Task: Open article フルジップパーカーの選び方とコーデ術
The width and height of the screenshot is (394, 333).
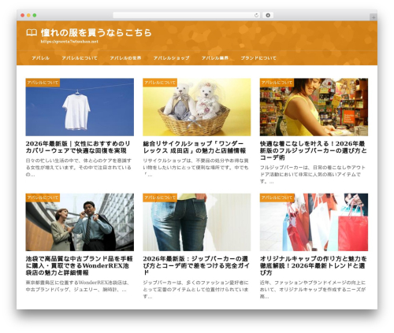Action: (314, 150)
